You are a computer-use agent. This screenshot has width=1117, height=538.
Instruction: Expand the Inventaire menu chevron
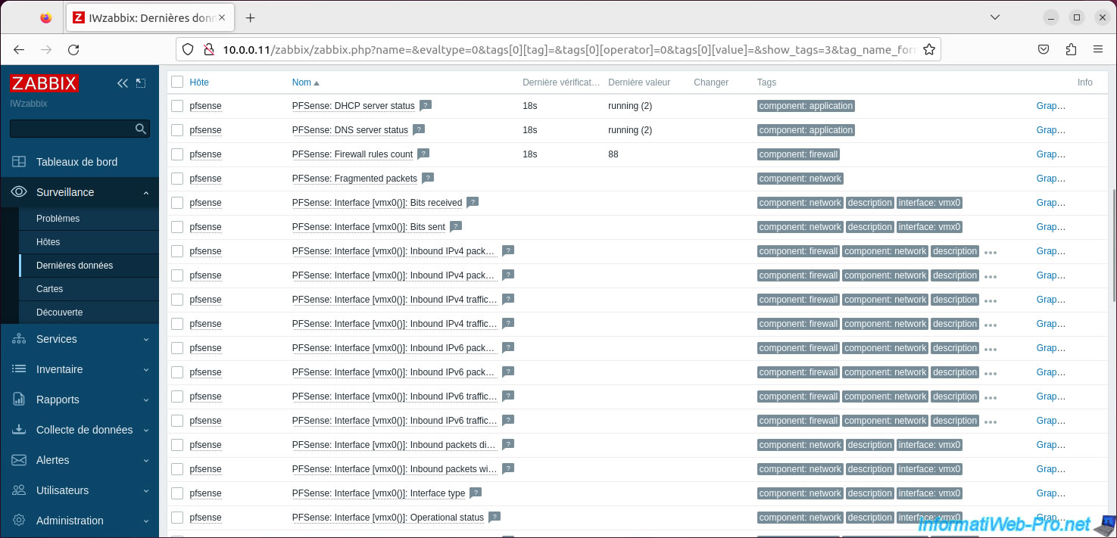coord(146,370)
